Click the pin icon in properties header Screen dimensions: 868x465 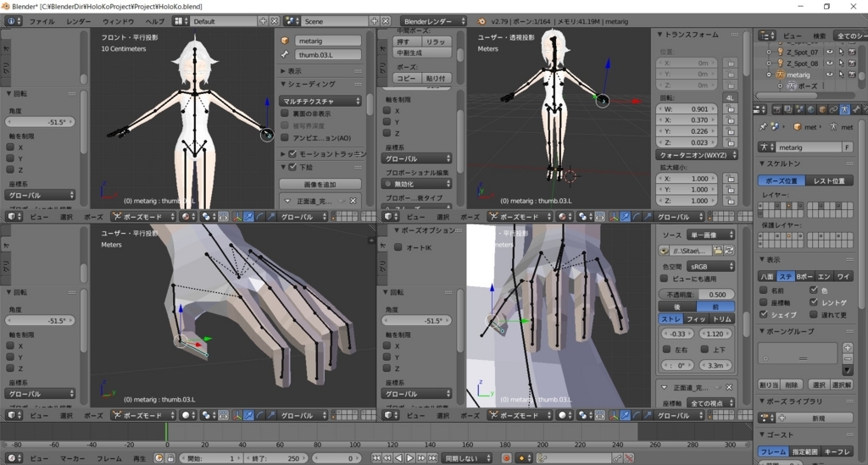click(762, 127)
